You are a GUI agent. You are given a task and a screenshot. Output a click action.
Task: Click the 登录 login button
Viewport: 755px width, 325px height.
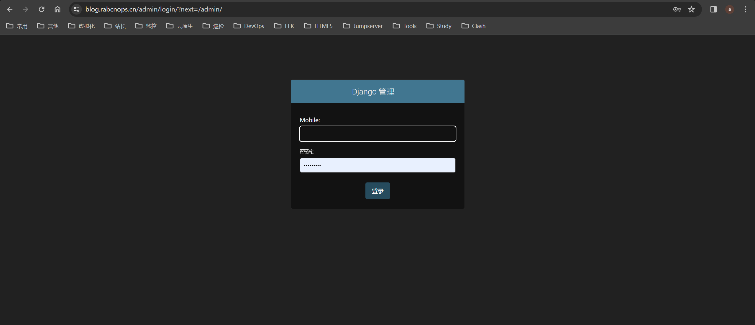click(x=377, y=191)
